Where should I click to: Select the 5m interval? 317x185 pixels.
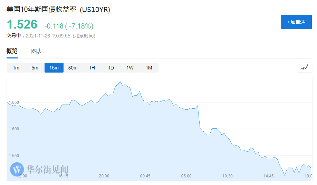tap(35, 68)
